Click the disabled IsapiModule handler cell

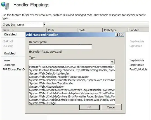[x=137, y=41]
